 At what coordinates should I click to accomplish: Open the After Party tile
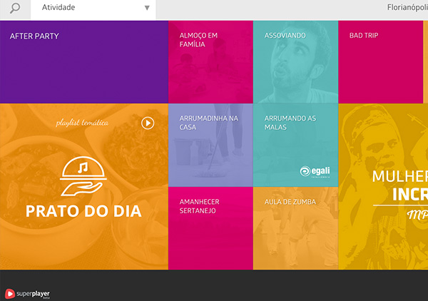click(x=83, y=62)
